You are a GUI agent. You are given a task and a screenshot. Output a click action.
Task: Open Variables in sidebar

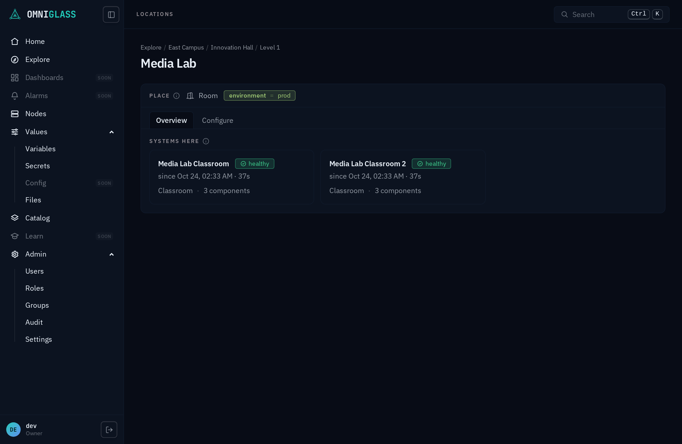(x=40, y=149)
